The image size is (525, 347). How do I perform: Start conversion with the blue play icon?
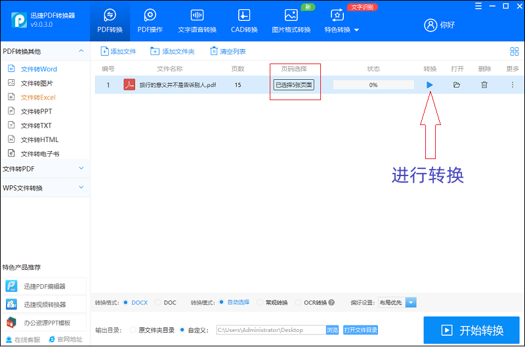coord(430,85)
